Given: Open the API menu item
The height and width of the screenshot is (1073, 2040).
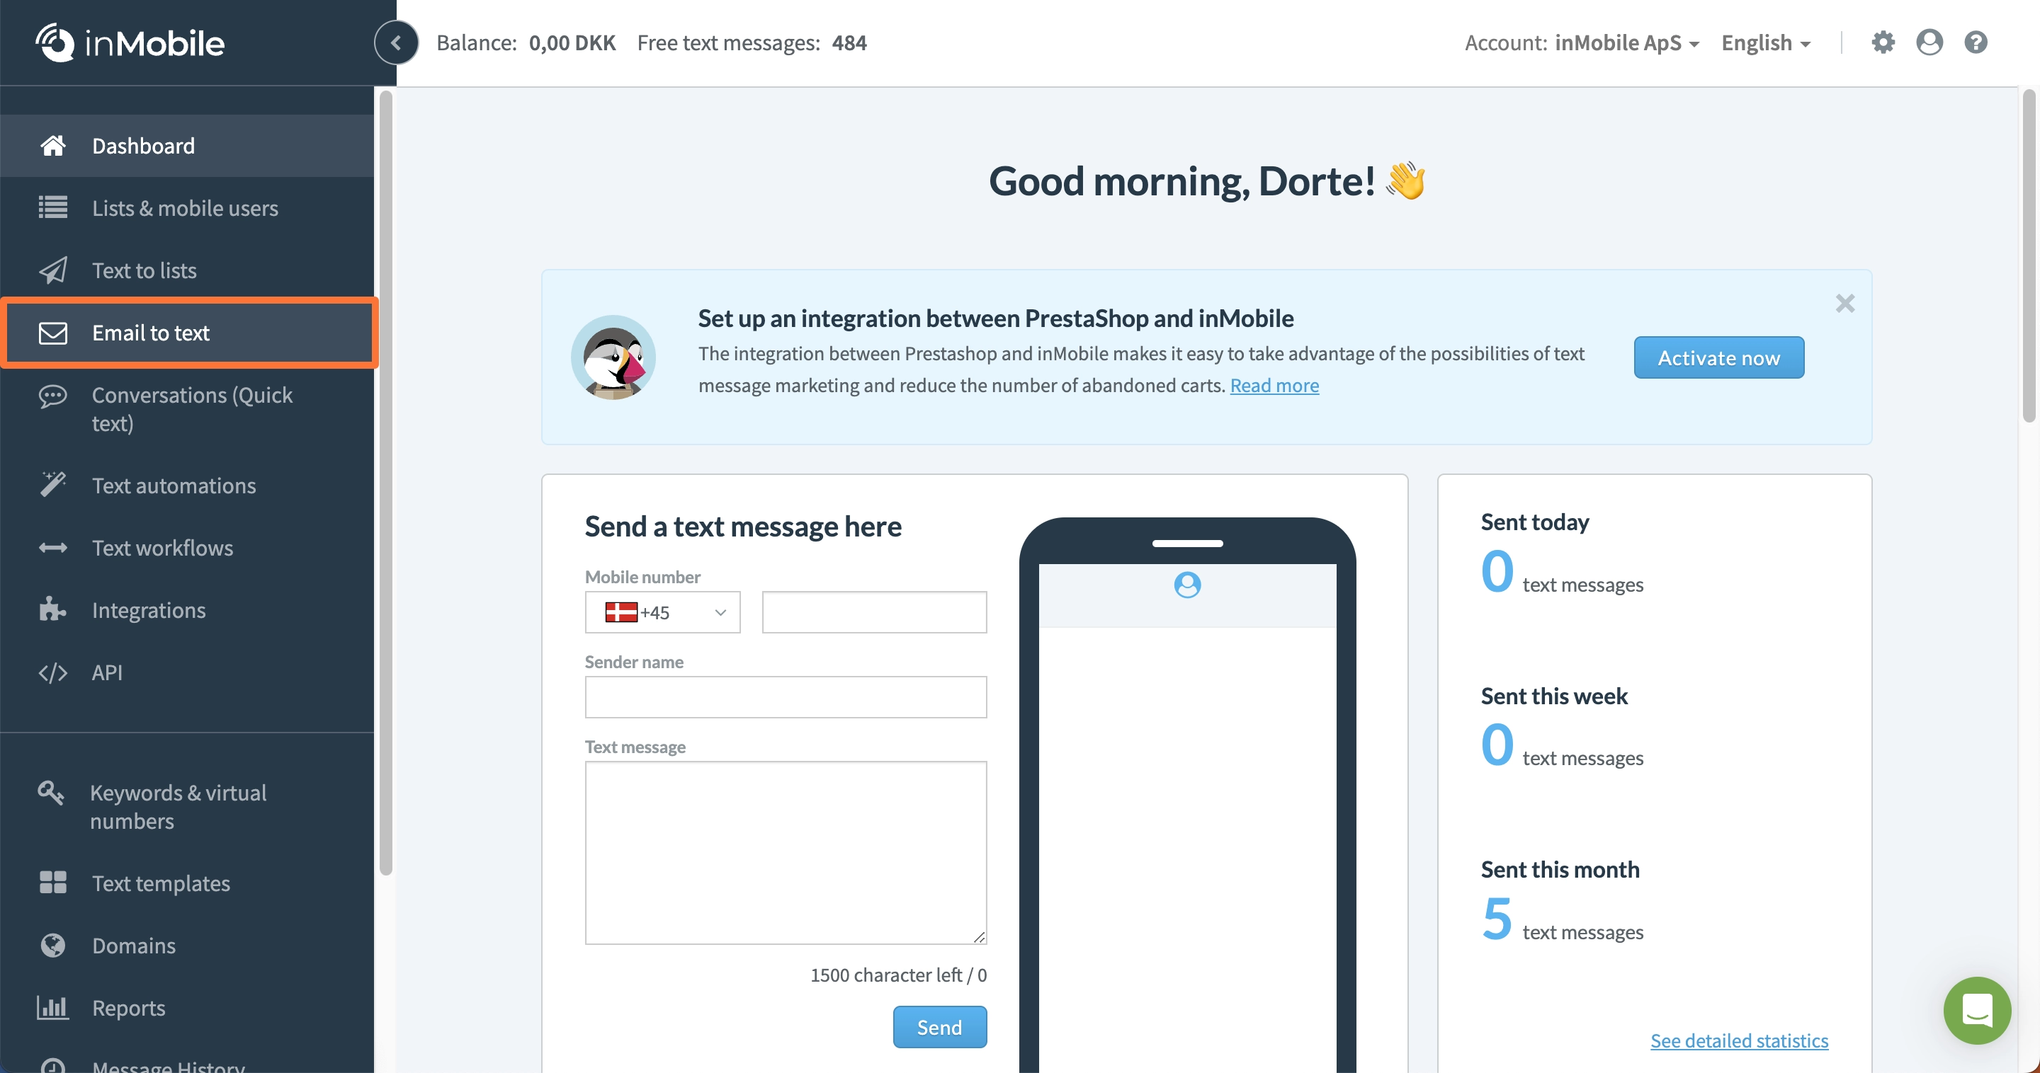Looking at the screenshot, I should click(106, 670).
